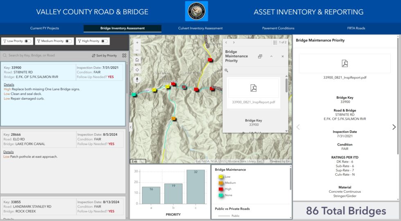Viewport: 401px width, 221px height.
Task: Toggle the Low Priority filter switch
Action: [28, 41]
